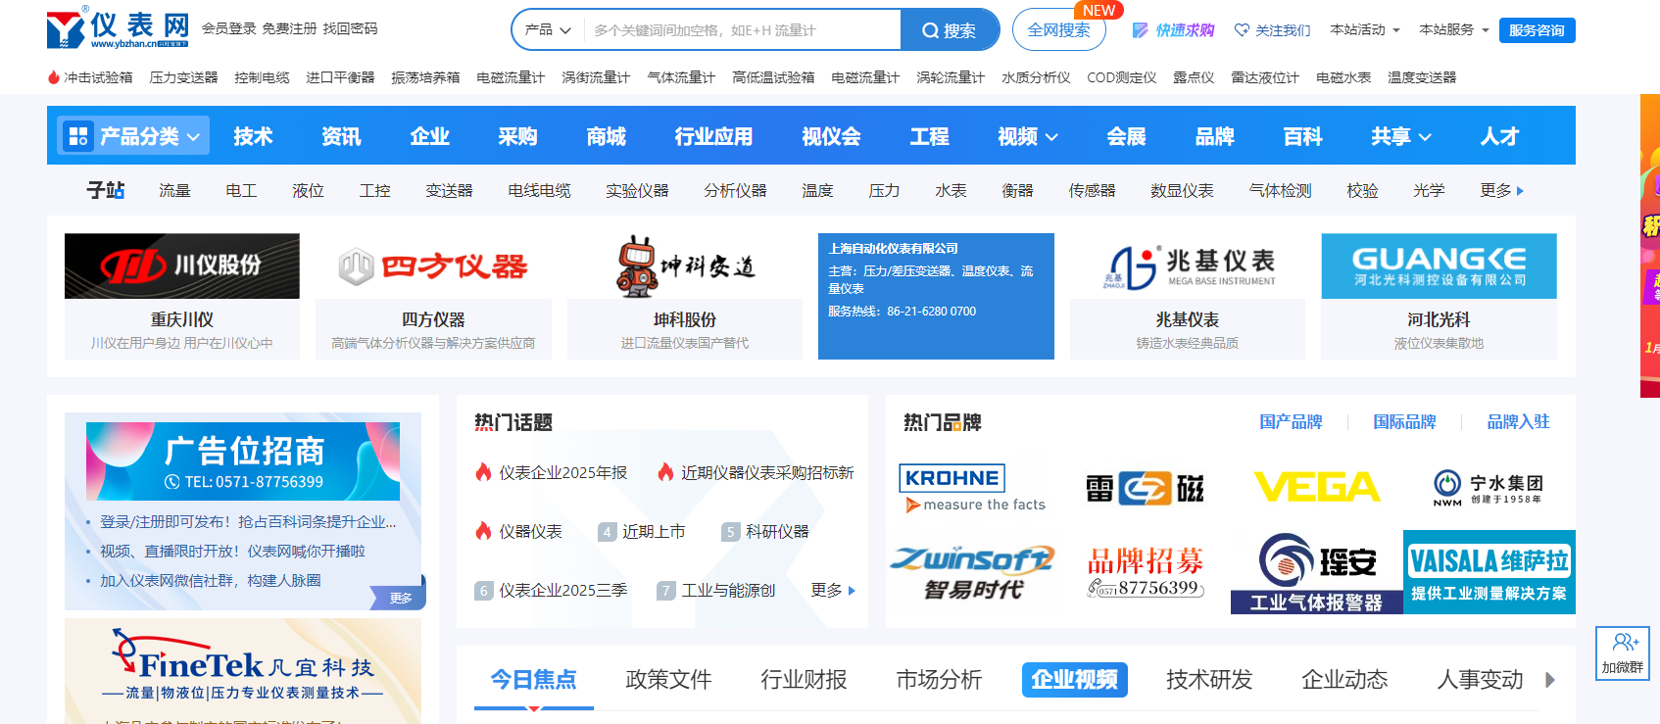Expand the 本站活动 dropdown menu

pos(1365,30)
